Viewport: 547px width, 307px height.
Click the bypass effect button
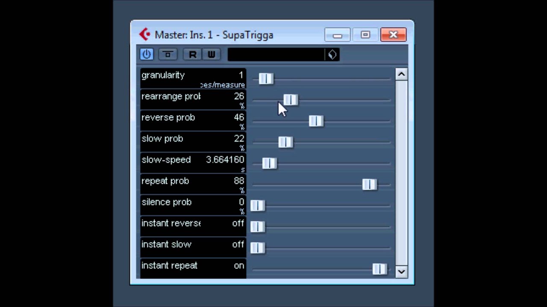[x=168, y=54]
